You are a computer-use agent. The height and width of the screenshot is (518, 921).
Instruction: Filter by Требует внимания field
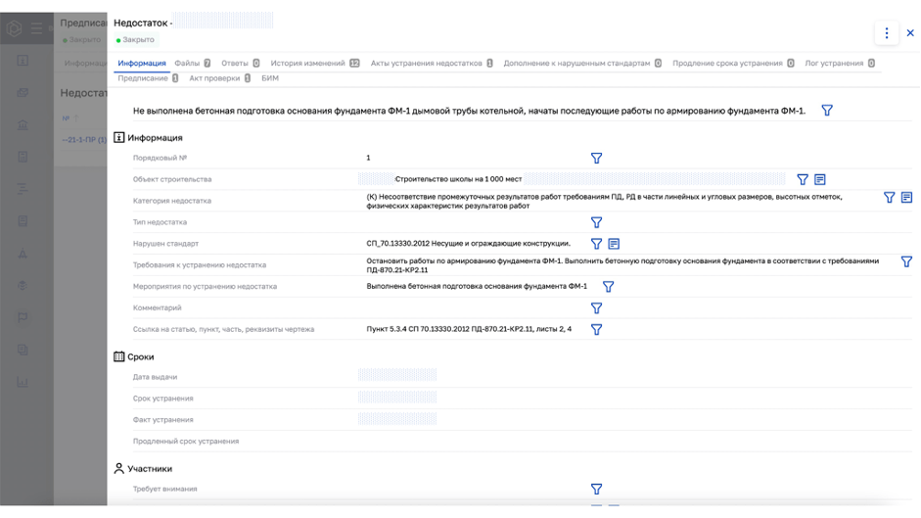point(596,489)
